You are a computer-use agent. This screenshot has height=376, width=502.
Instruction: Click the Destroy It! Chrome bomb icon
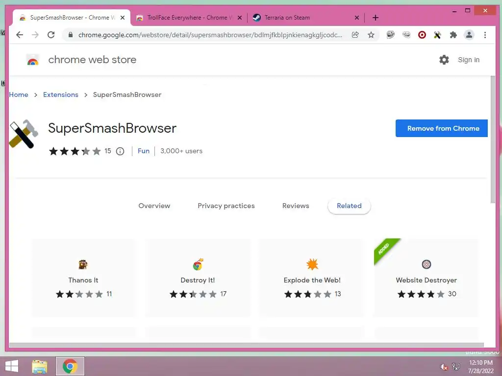click(198, 264)
